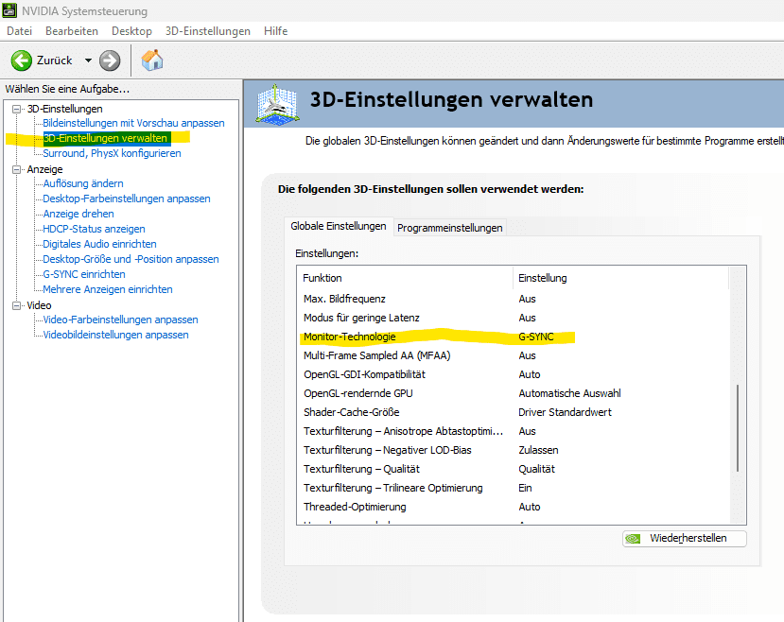Click the Funktion column header
The image size is (784, 622).
[405, 278]
